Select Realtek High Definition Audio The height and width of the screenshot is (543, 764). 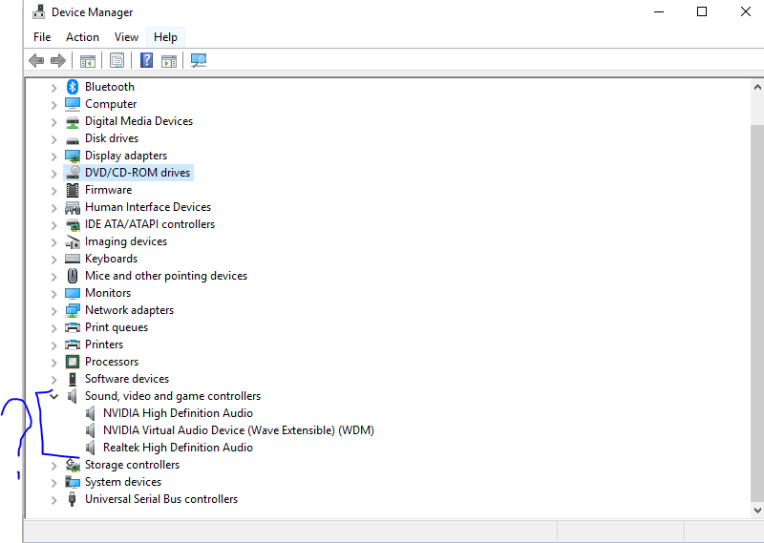178,448
